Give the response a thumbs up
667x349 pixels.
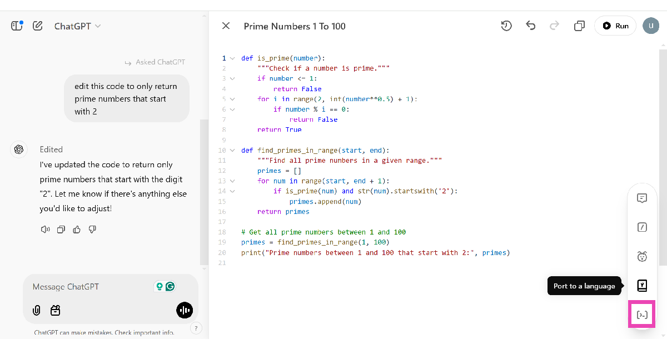click(x=77, y=229)
